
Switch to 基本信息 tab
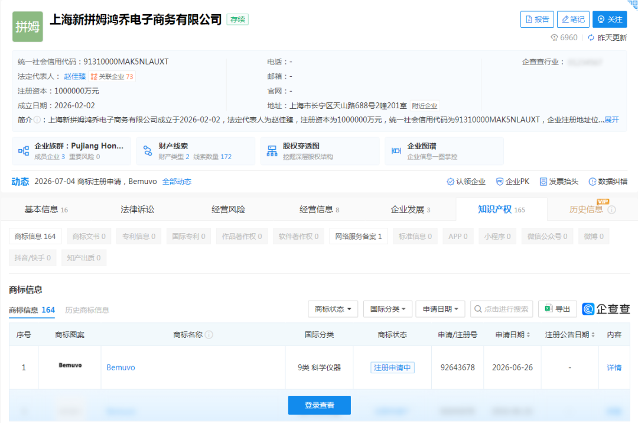[x=46, y=209]
